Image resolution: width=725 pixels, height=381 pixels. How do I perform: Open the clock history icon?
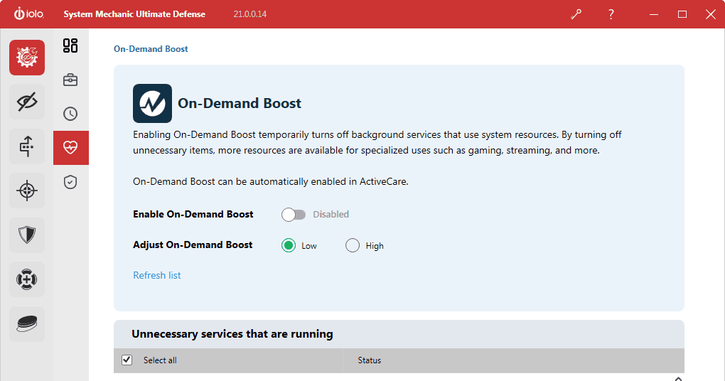tap(70, 114)
